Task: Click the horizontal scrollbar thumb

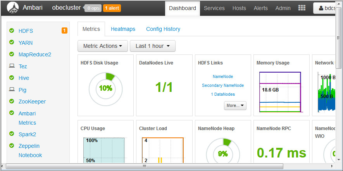Action: 144,166
